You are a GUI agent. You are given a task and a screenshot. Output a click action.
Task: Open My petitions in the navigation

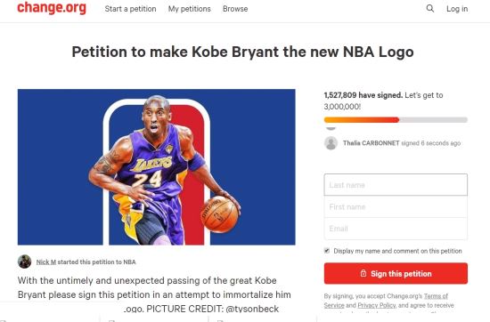[x=190, y=9]
